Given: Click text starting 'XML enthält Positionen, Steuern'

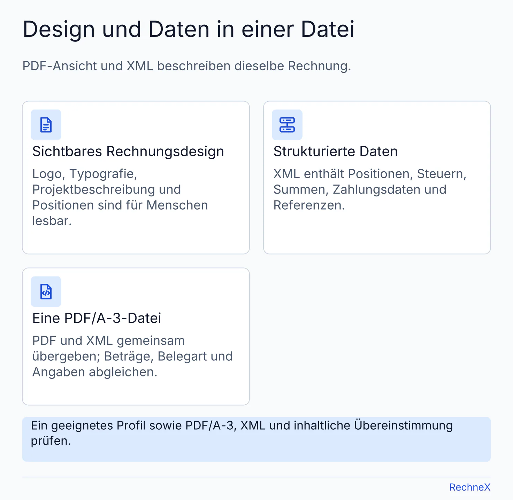Looking at the screenshot, I should tap(370, 189).
